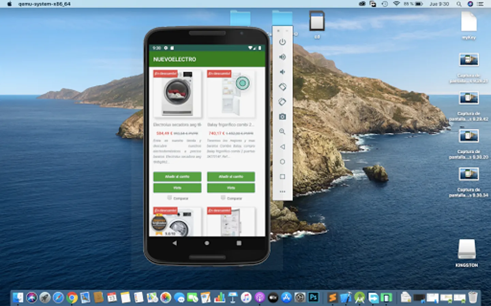Image resolution: width=491 pixels, height=306 pixels.
Task: Open the Balay fridge product image
Action: [x=231, y=93]
